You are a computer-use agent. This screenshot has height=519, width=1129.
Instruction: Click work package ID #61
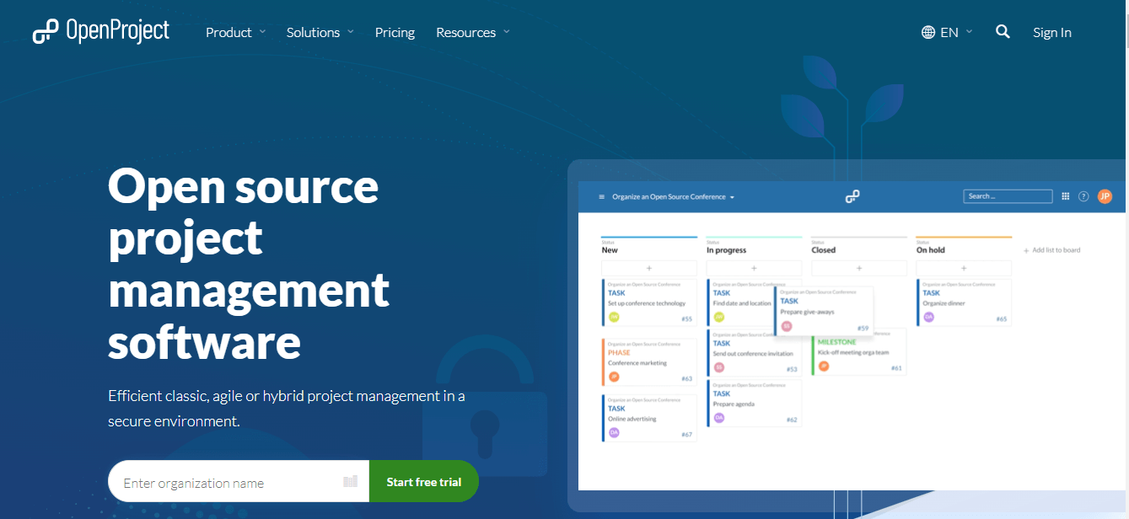coord(896,368)
